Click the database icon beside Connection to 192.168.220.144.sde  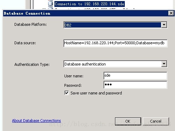pyautogui.click(x=51, y=3)
